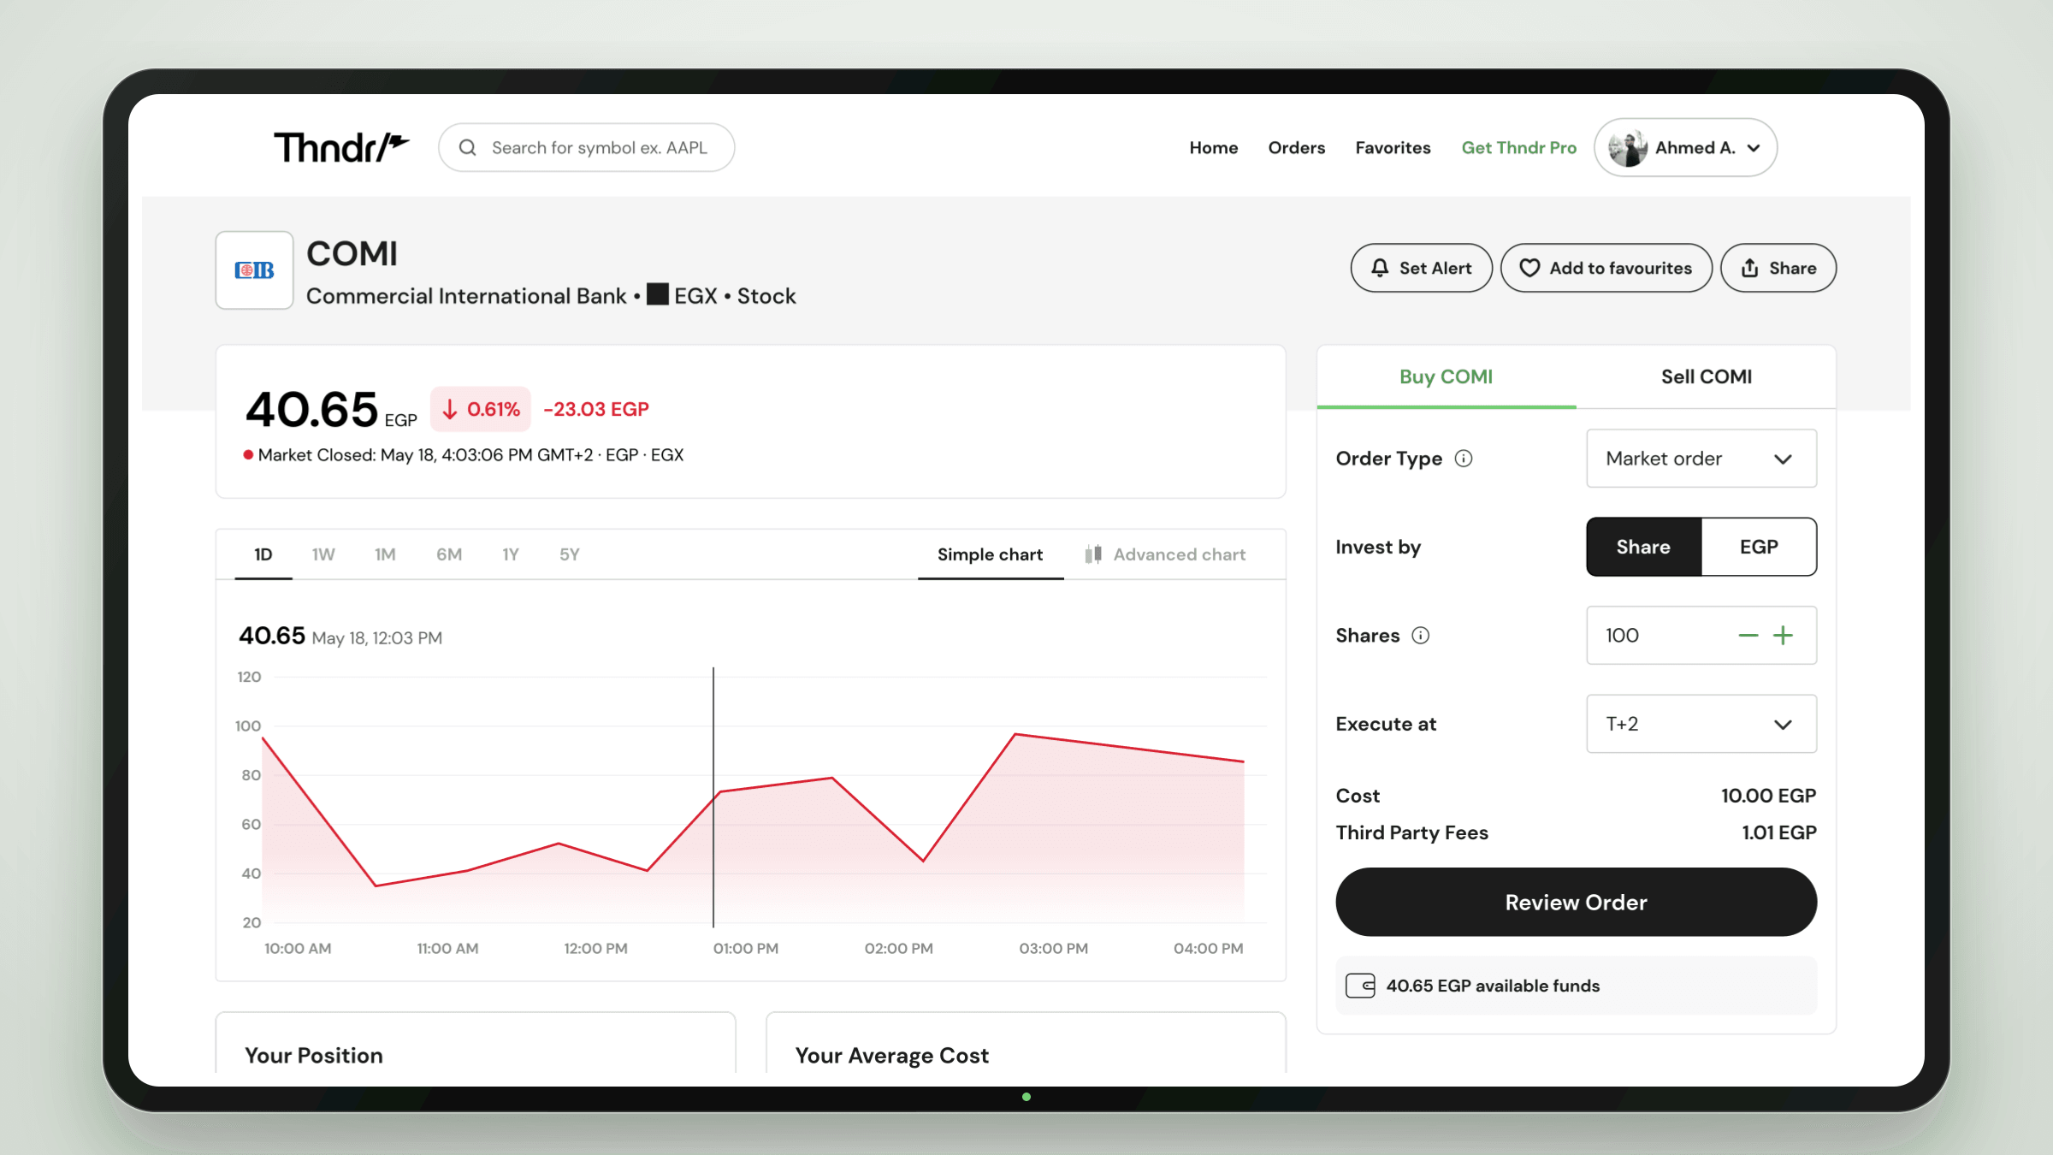Click the Share stock button
Viewport: 2053px width, 1155px height.
click(x=1778, y=268)
